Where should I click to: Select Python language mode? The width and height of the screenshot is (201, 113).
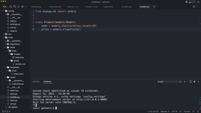(x=187, y=111)
